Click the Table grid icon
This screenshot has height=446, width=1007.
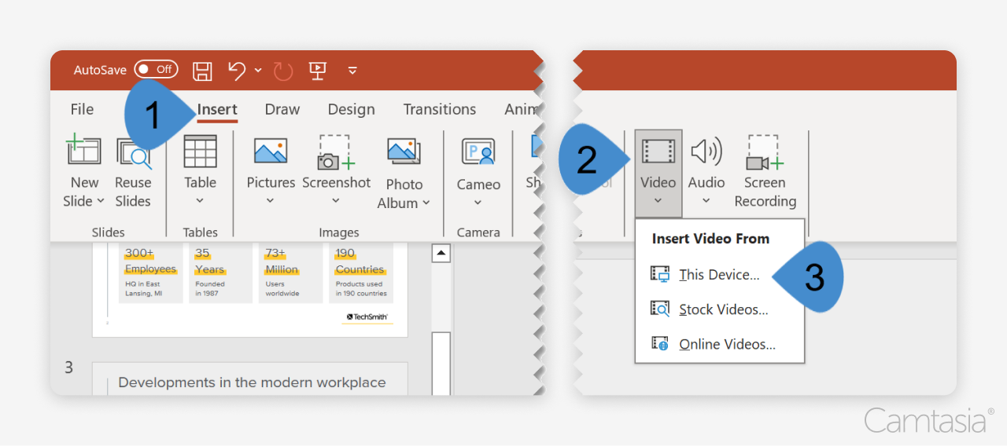200,151
